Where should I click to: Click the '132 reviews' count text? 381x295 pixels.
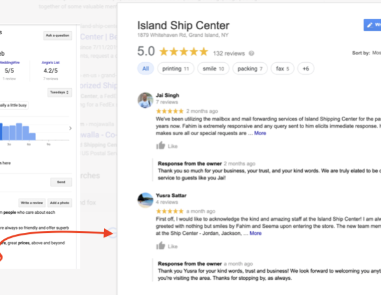[229, 54]
